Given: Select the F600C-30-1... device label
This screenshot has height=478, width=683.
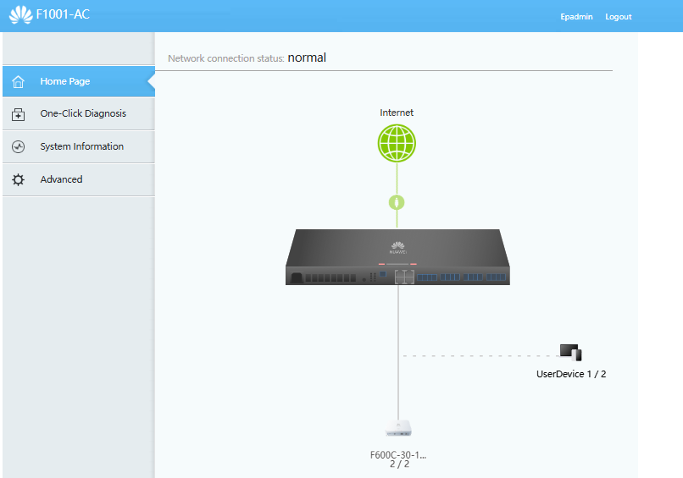Looking at the screenshot, I should click(398, 455).
